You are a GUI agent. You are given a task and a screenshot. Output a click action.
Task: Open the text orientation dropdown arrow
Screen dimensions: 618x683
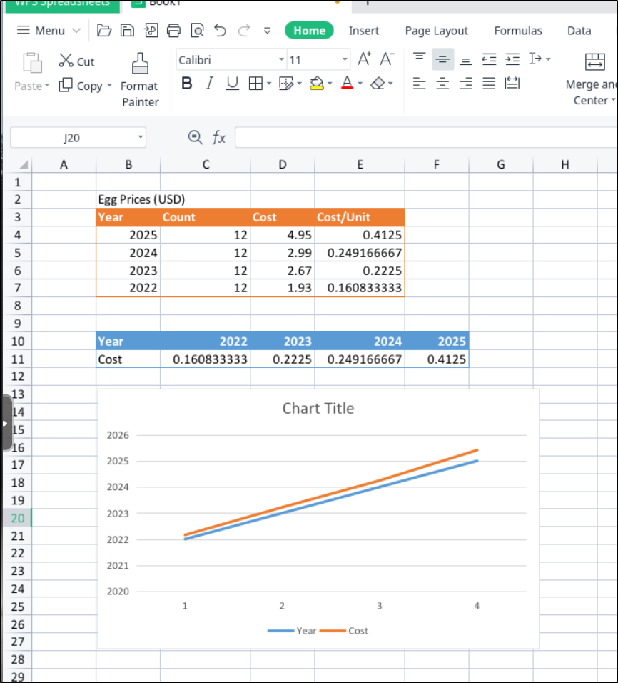tap(548, 59)
